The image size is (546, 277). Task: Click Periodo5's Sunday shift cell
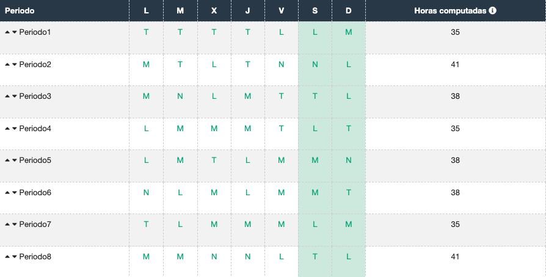(x=349, y=160)
